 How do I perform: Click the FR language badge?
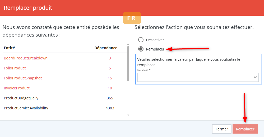[132, 18]
